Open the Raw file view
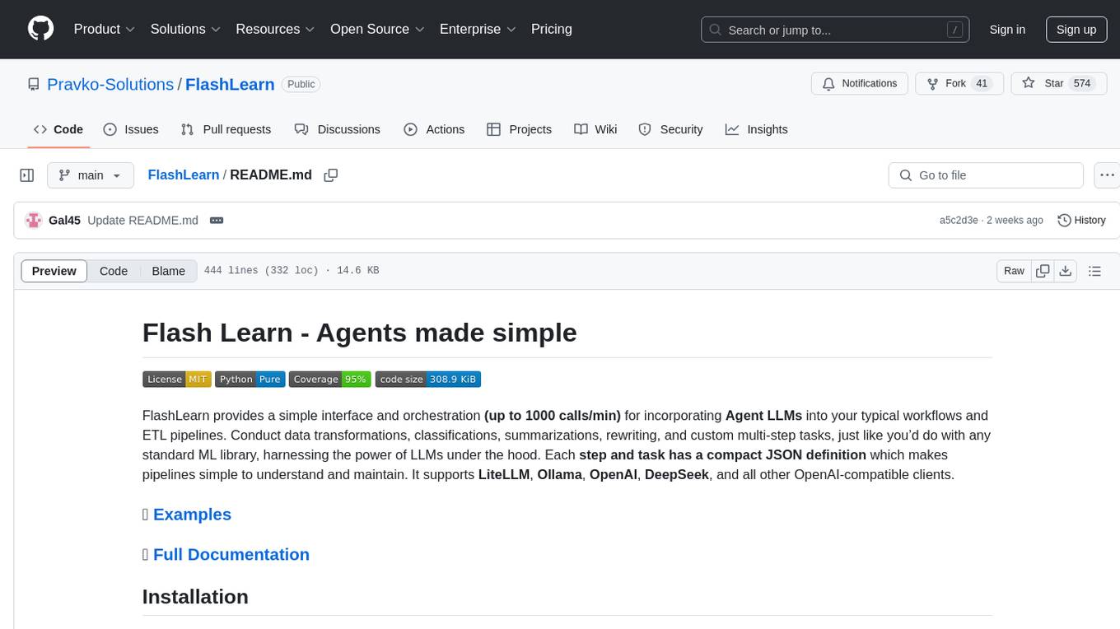This screenshot has height=629, width=1120. tap(1014, 271)
